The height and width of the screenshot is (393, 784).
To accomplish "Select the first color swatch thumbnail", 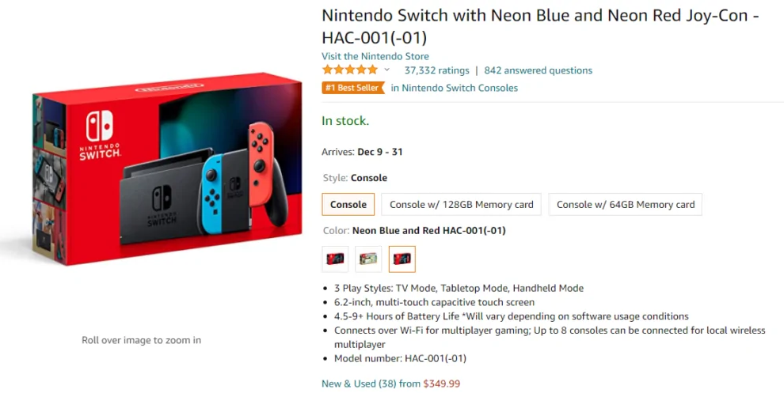I will click(335, 259).
